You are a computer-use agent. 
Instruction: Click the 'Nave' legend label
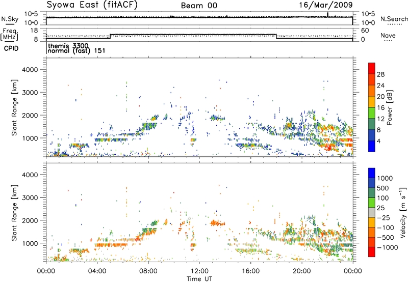pyautogui.click(x=388, y=36)
